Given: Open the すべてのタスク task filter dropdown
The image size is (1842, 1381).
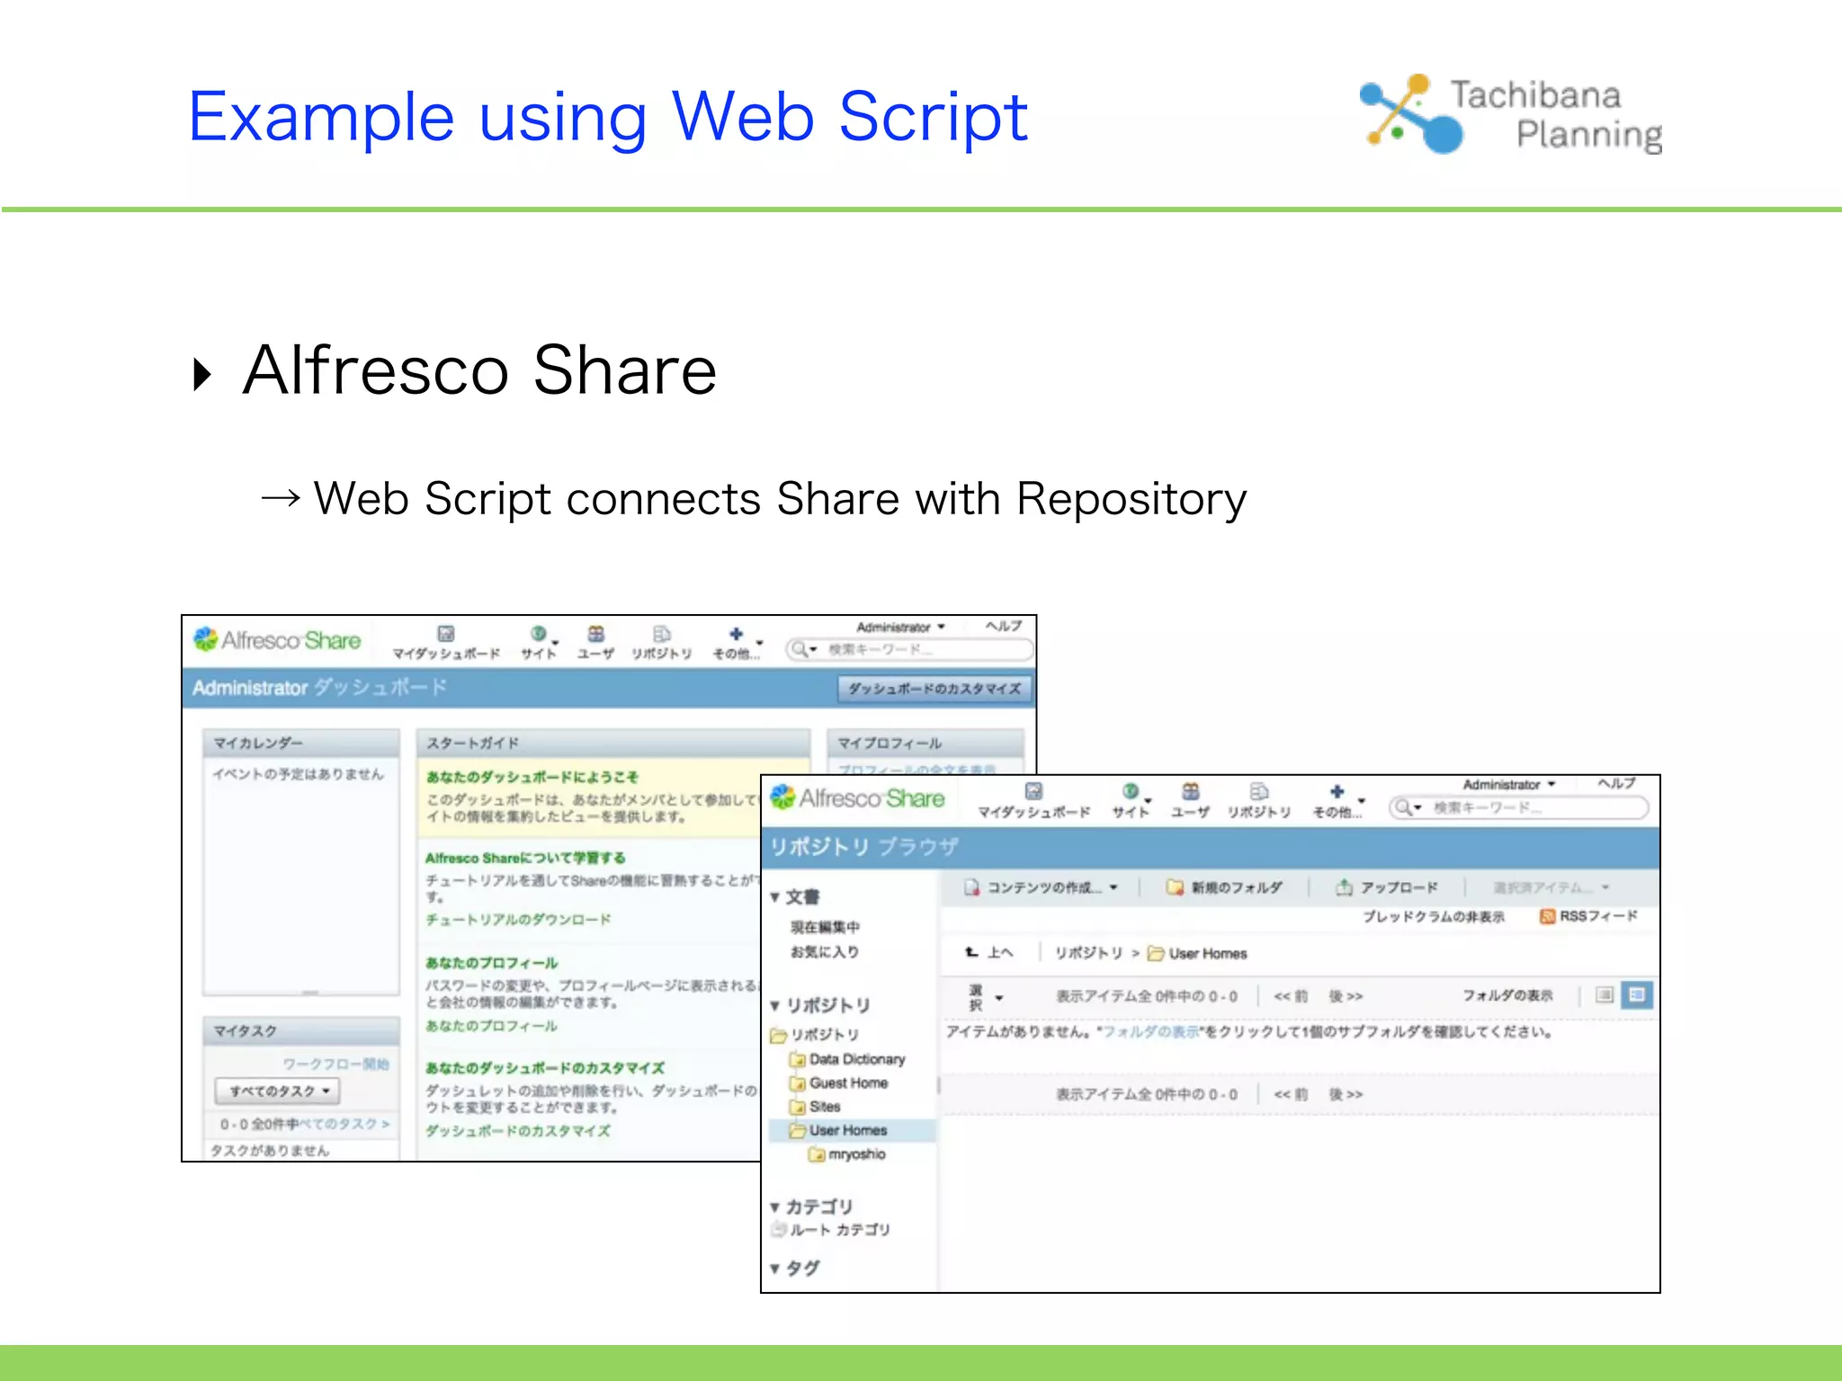Looking at the screenshot, I should click(x=277, y=1091).
